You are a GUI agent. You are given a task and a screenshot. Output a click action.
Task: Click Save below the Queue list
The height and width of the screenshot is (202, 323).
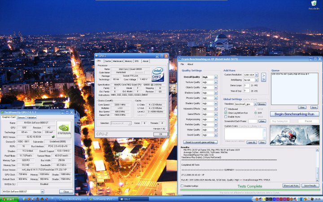tap(314, 108)
